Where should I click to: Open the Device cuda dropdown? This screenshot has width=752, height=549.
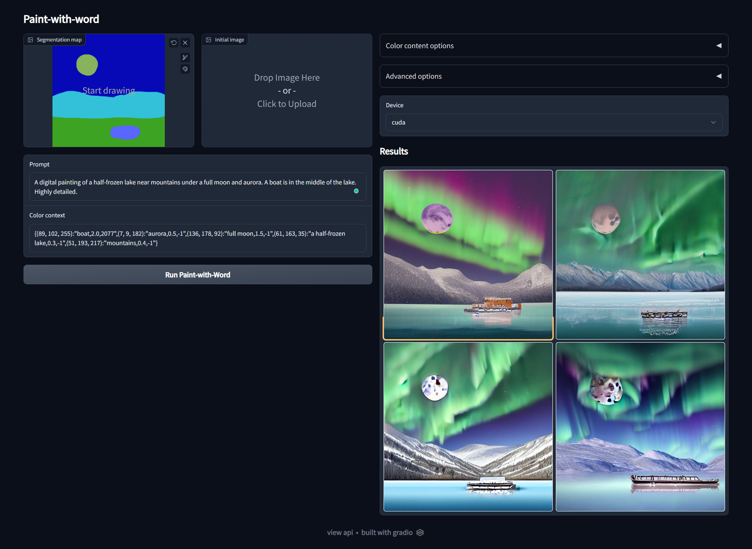(x=554, y=122)
